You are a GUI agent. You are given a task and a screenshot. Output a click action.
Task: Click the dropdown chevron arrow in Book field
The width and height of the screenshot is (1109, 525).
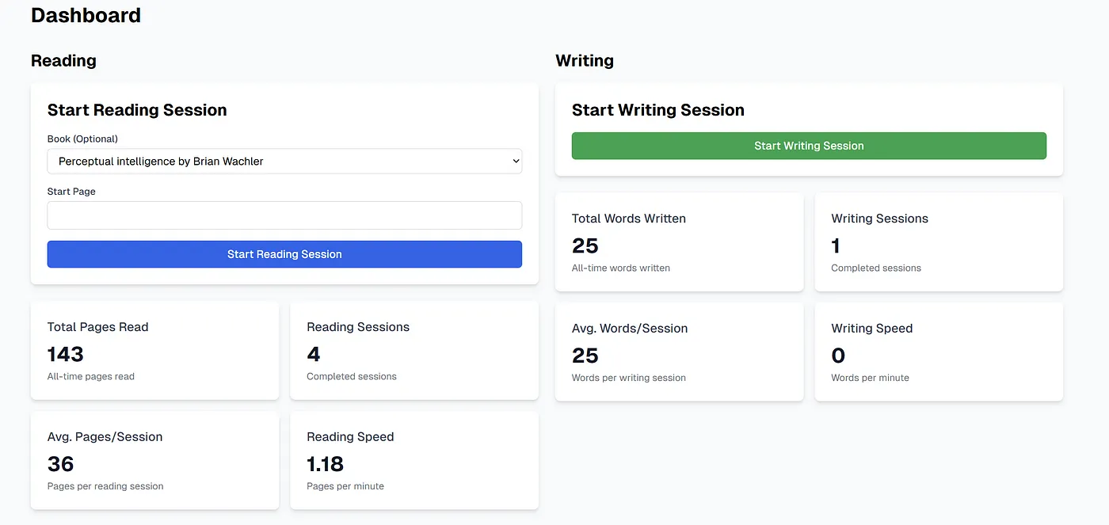516,161
